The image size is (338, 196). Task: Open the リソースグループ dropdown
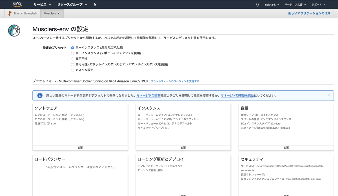[x=72, y=5]
